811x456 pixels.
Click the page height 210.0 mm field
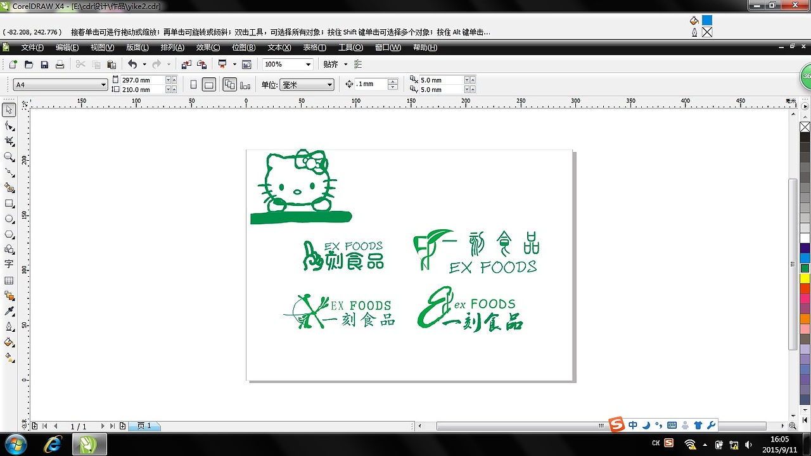[x=143, y=89]
